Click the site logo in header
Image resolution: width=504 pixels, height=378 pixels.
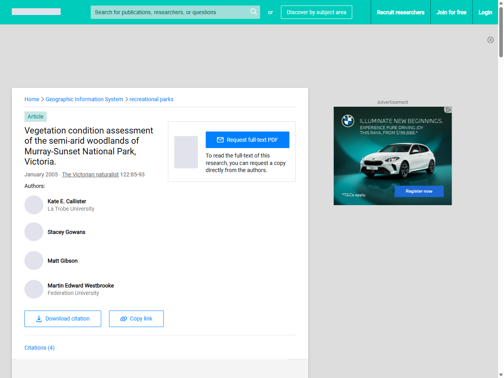tap(36, 12)
